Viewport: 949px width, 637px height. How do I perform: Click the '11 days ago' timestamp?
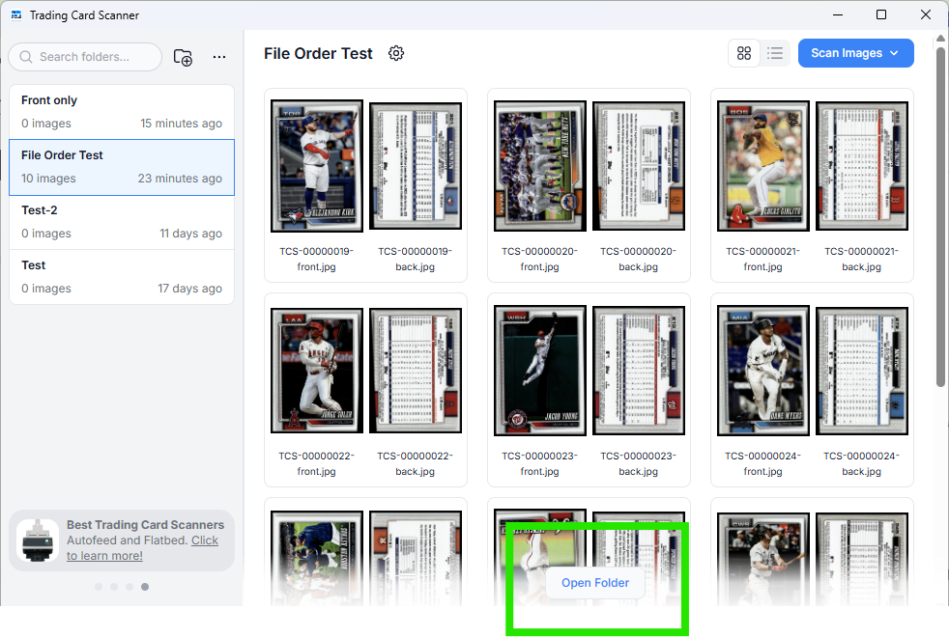(x=190, y=234)
